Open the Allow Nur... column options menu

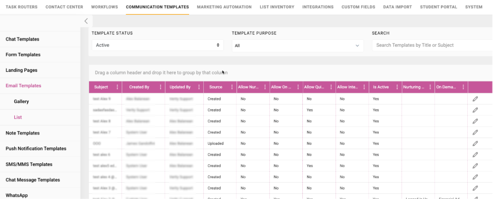pyautogui.click(x=265, y=87)
